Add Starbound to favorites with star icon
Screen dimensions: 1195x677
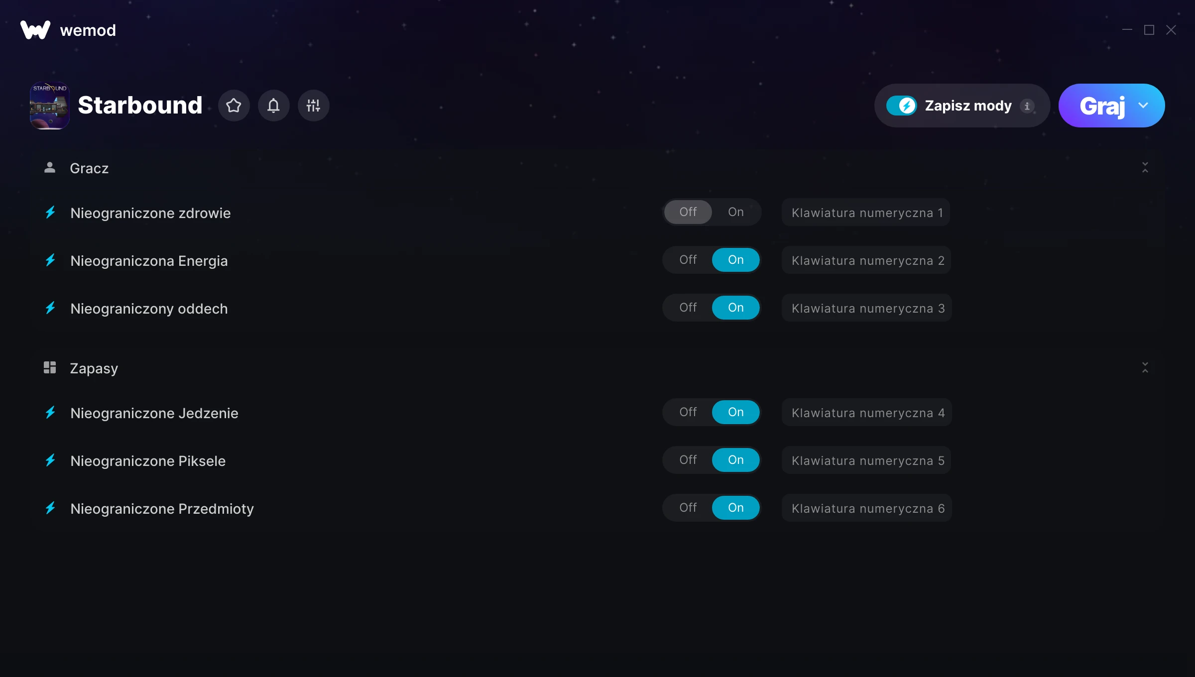pos(234,106)
